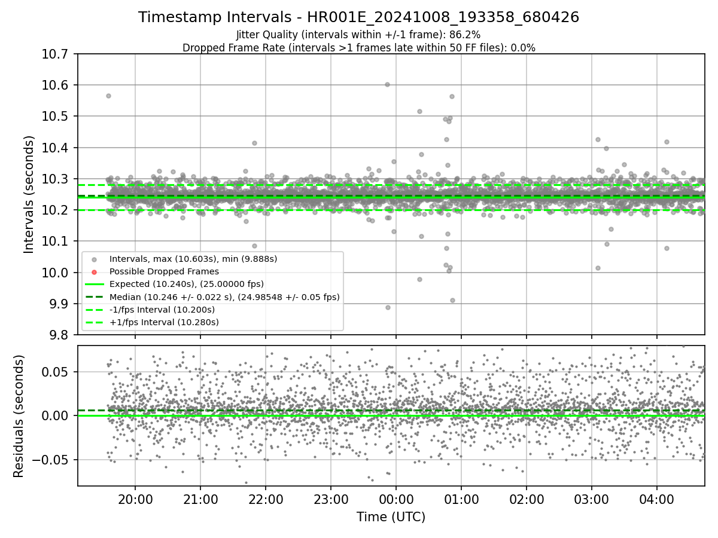Select legend entry 'Expected (10.240s), (25.00000 fps)'

click(187, 284)
